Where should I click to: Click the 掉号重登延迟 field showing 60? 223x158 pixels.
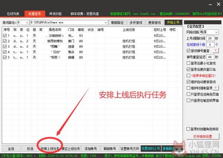click(210, 57)
